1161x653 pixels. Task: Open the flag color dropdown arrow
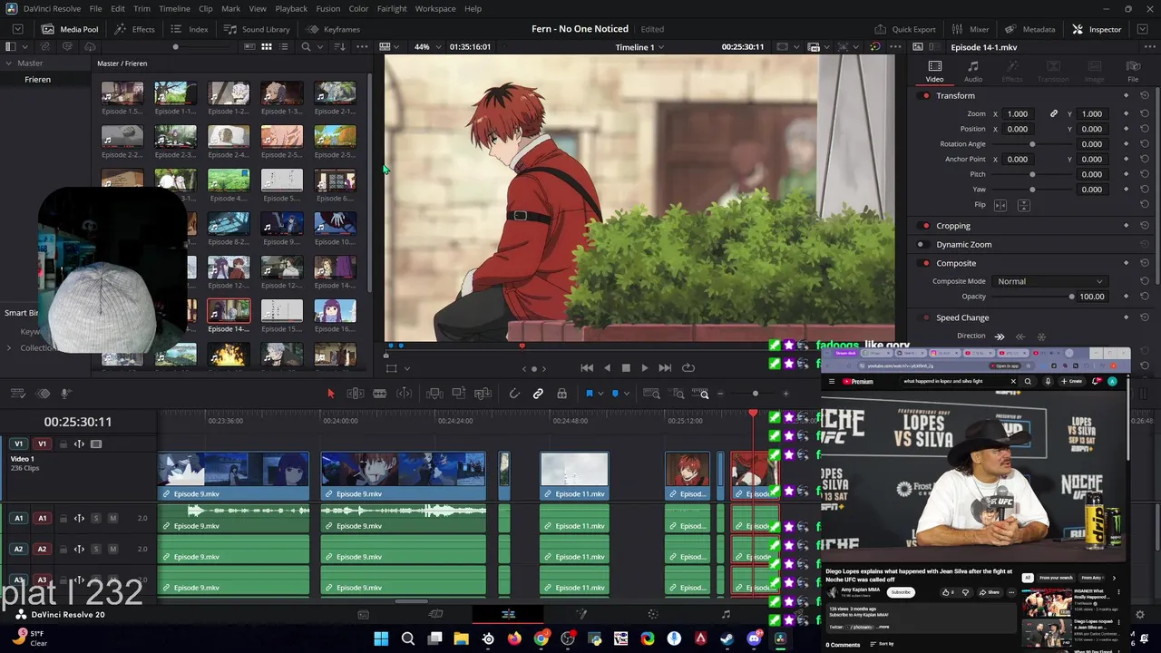coord(600,394)
